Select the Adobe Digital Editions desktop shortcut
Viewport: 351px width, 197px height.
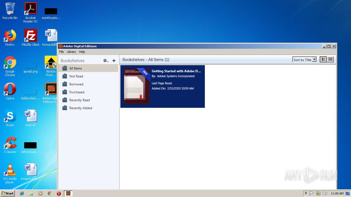50,93
